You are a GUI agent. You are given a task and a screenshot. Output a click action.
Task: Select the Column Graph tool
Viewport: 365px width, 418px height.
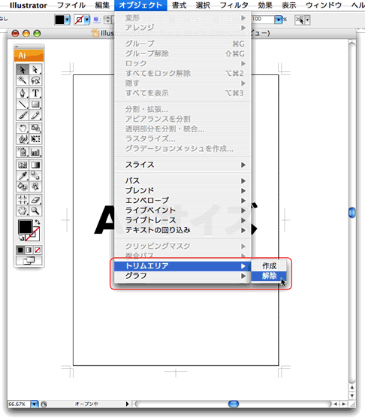tap(35, 152)
